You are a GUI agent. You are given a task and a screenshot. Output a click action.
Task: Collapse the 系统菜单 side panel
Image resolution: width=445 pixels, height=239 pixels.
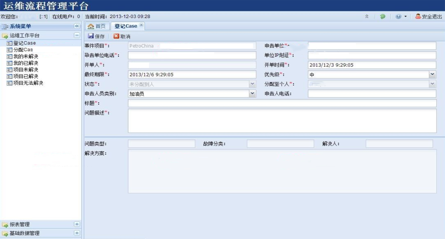pyautogui.click(x=77, y=26)
